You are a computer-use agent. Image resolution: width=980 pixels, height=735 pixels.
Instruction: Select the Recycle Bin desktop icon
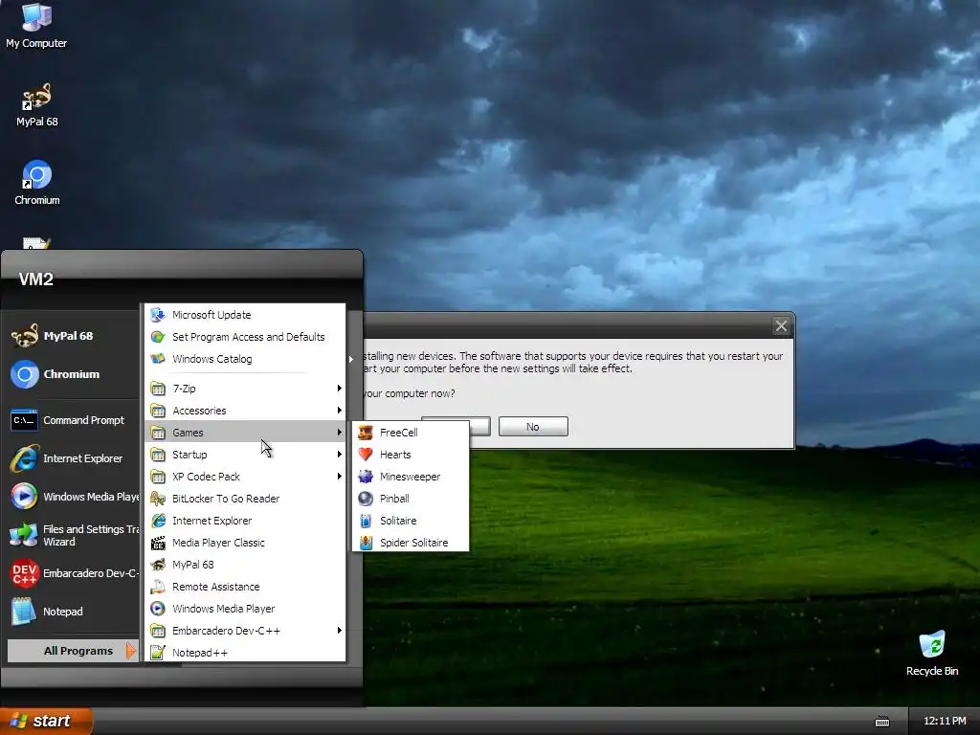(x=932, y=654)
